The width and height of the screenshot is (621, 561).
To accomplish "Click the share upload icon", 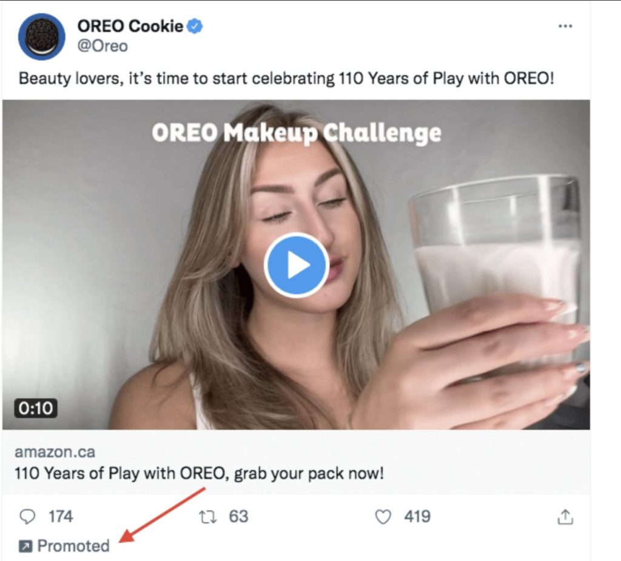I will click(x=565, y=517).
